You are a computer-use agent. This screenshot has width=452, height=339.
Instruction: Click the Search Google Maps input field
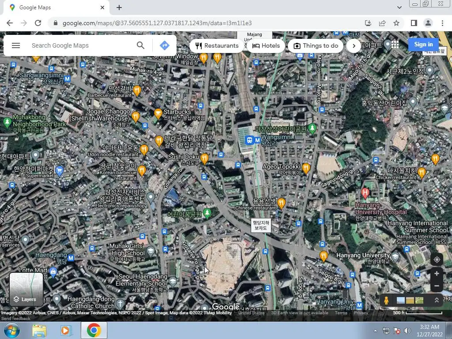(x=81, y=45)
